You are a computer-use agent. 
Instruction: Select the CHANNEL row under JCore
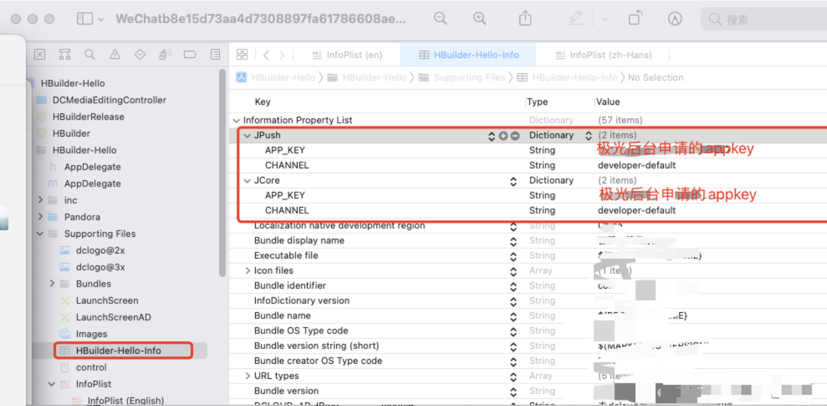(528, 210)
